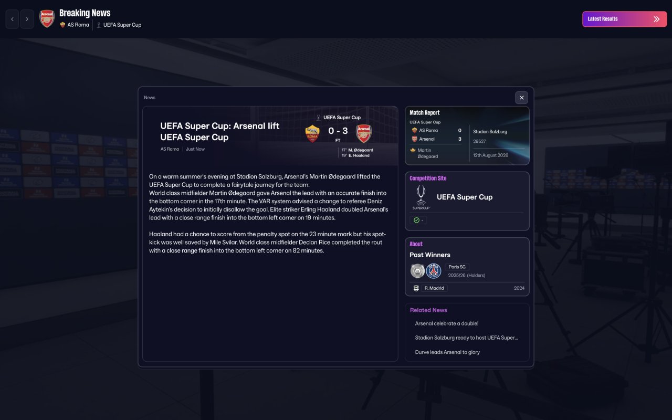Click the Paris SG holders tag
This screenshot has width=672, height=420.
pos(457,267)
